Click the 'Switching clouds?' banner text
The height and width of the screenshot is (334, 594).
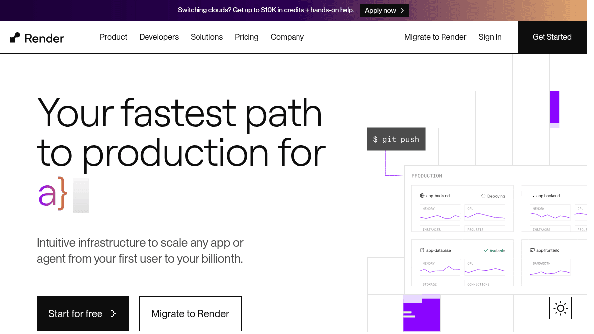coord(266,10)
